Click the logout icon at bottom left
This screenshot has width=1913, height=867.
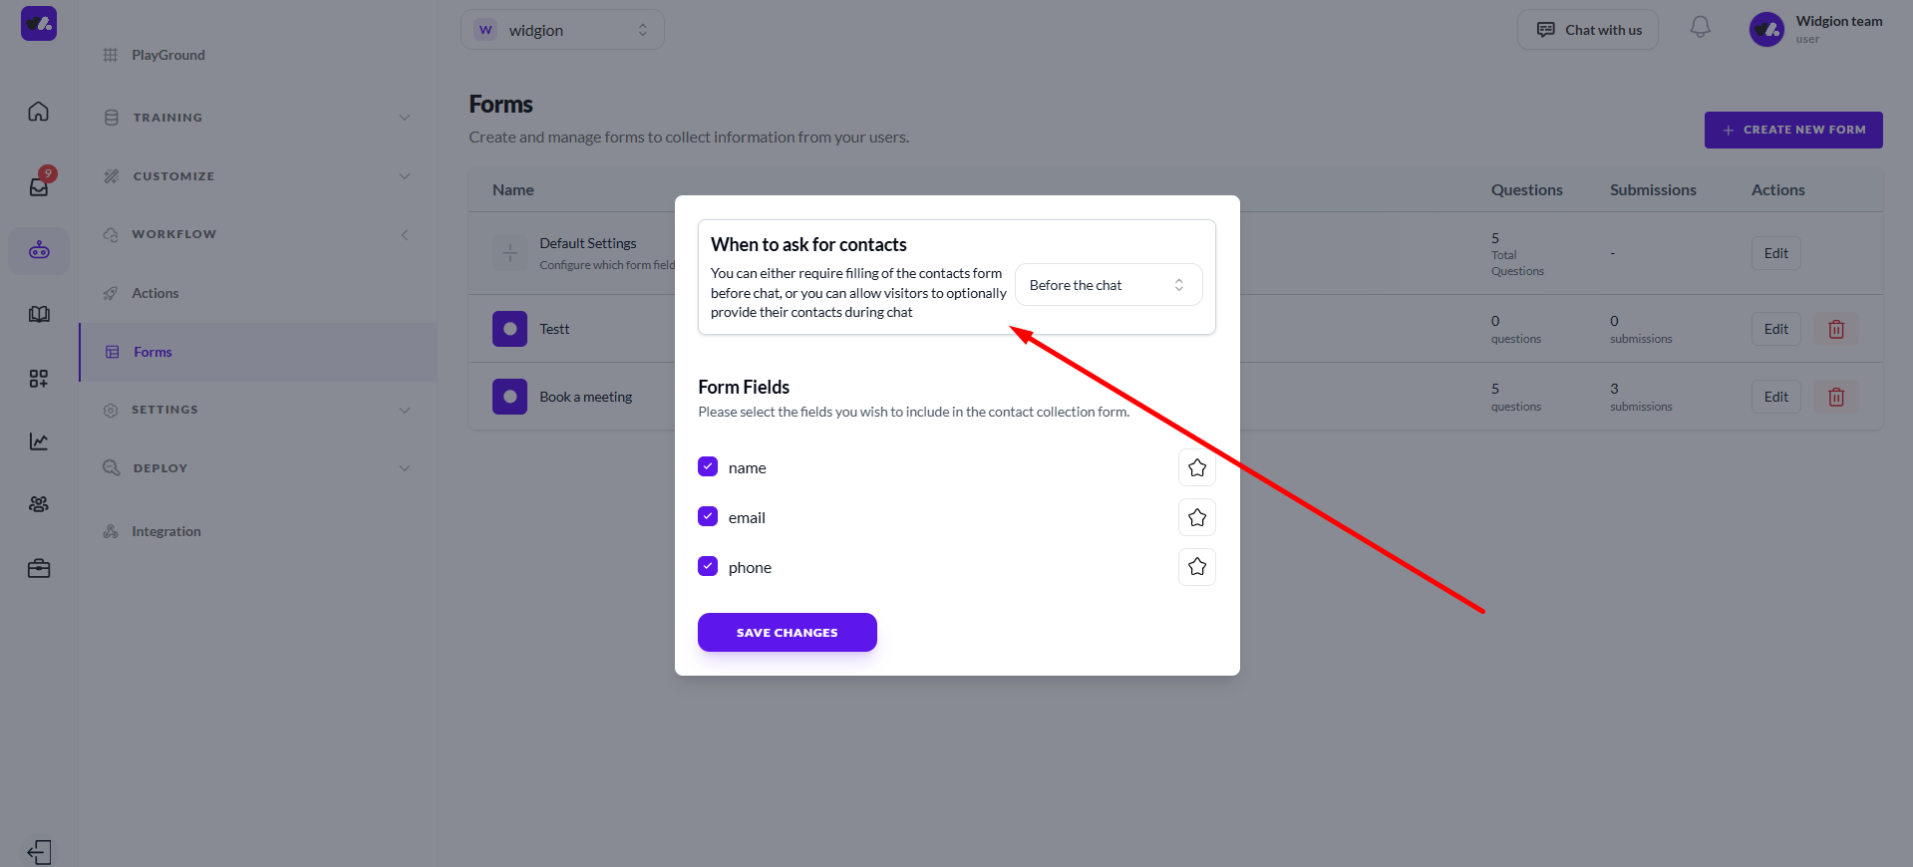[39, 852]
